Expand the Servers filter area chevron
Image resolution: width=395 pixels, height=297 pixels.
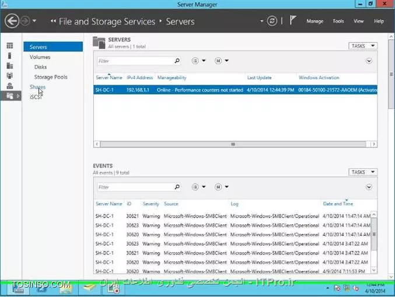369,61
